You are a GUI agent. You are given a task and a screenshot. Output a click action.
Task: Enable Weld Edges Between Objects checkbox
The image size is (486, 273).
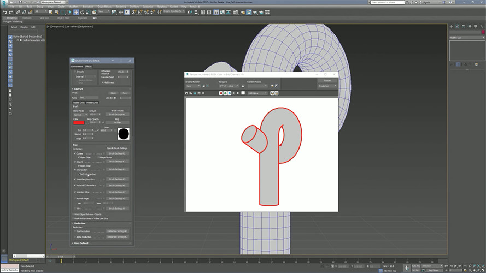(x=73, y=215)
